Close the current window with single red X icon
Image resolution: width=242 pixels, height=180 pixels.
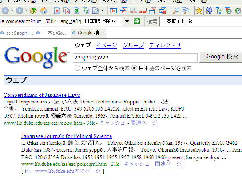pos(113,11)
